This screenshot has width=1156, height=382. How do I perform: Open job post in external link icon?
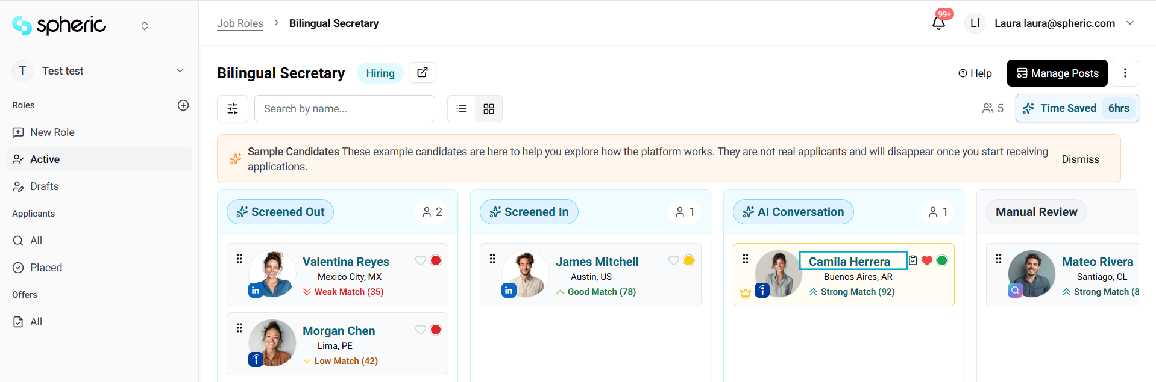pos(423,73)
